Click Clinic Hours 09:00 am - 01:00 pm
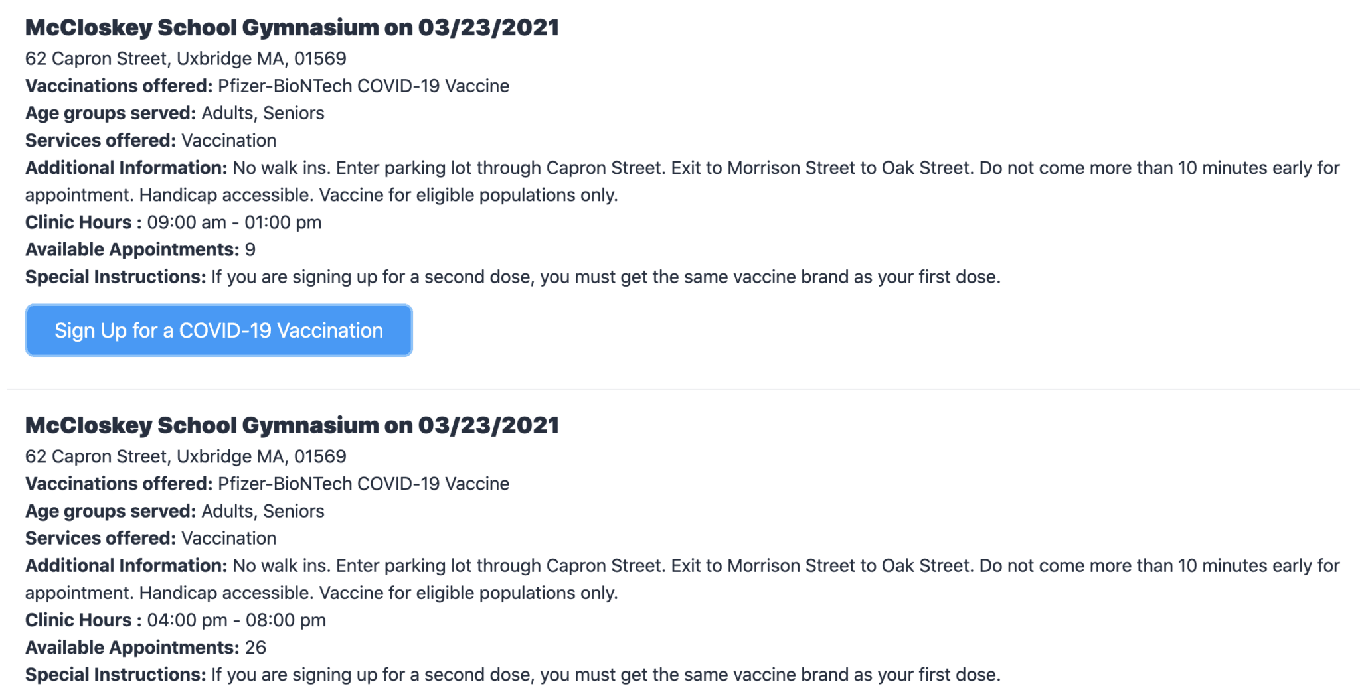Viewport: 1360px width, 698px height. 173,222
